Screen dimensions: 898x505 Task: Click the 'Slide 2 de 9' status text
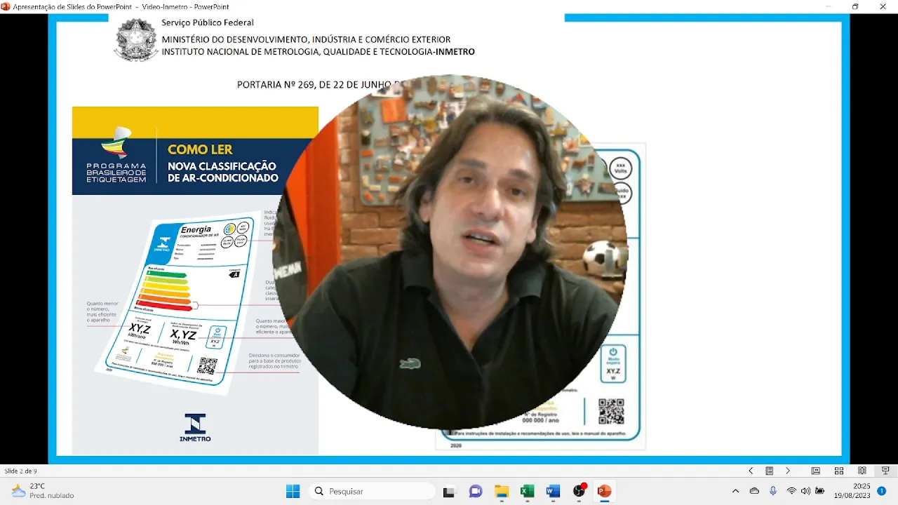tap(21, 471)
